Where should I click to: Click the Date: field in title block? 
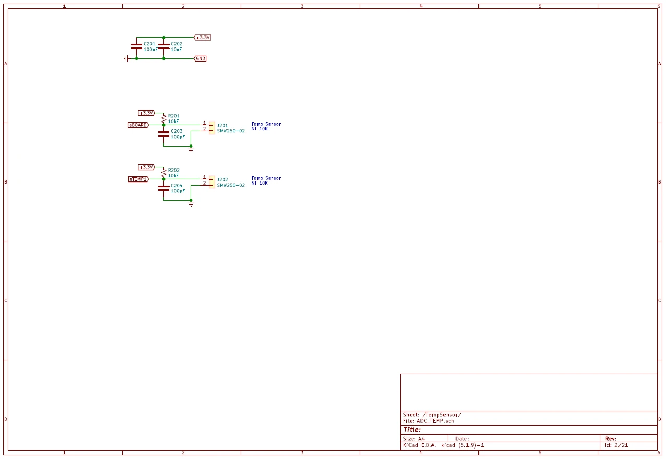[x=462, y=439]
